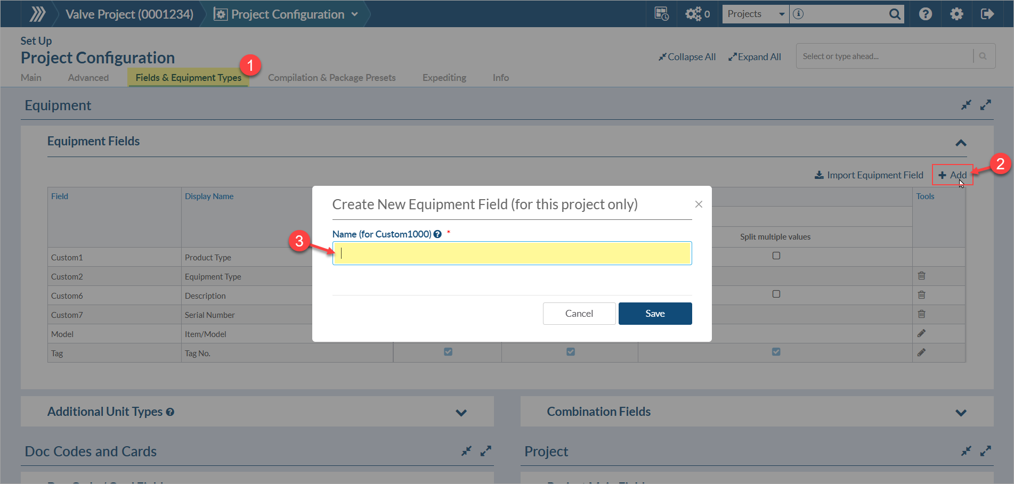Switch to the Expediting tab
The height and width of the screenshot is (484, 1014).
tap(444, 78)
